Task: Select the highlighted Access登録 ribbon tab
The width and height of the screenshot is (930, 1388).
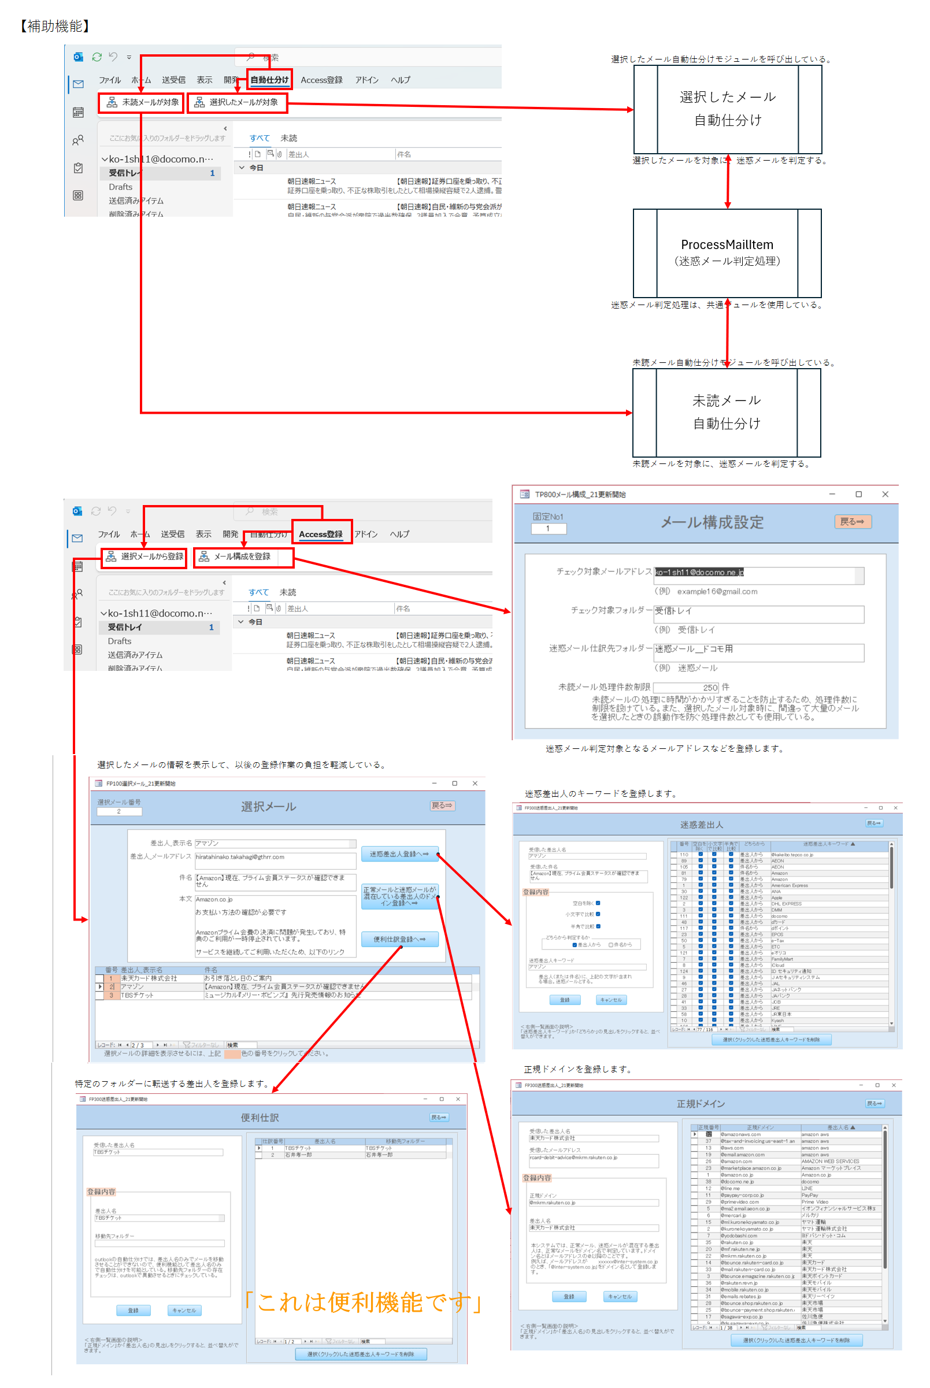Action: pos(321,534)
